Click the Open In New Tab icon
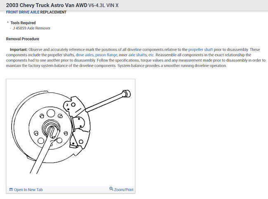The width and height of the screenshot is (268, 199). pyautogui.click(x=11, y=190)
